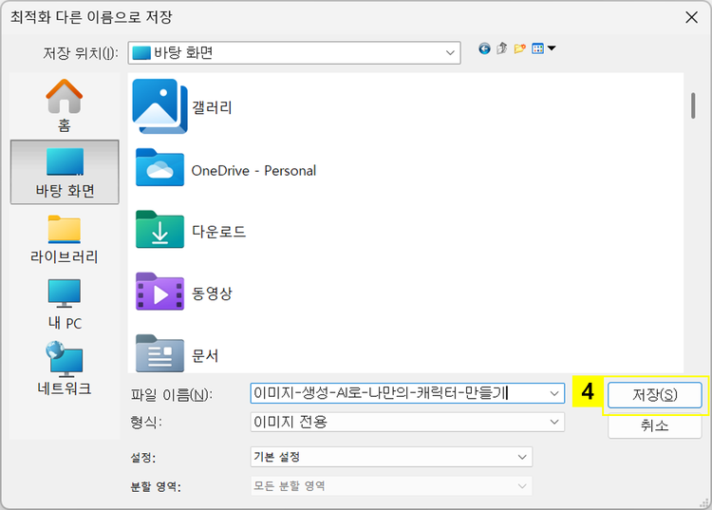Viewport: 712px width, 510px height.
Task: Click the OneDrive - Personal label text
Action: tap(253, 171)
